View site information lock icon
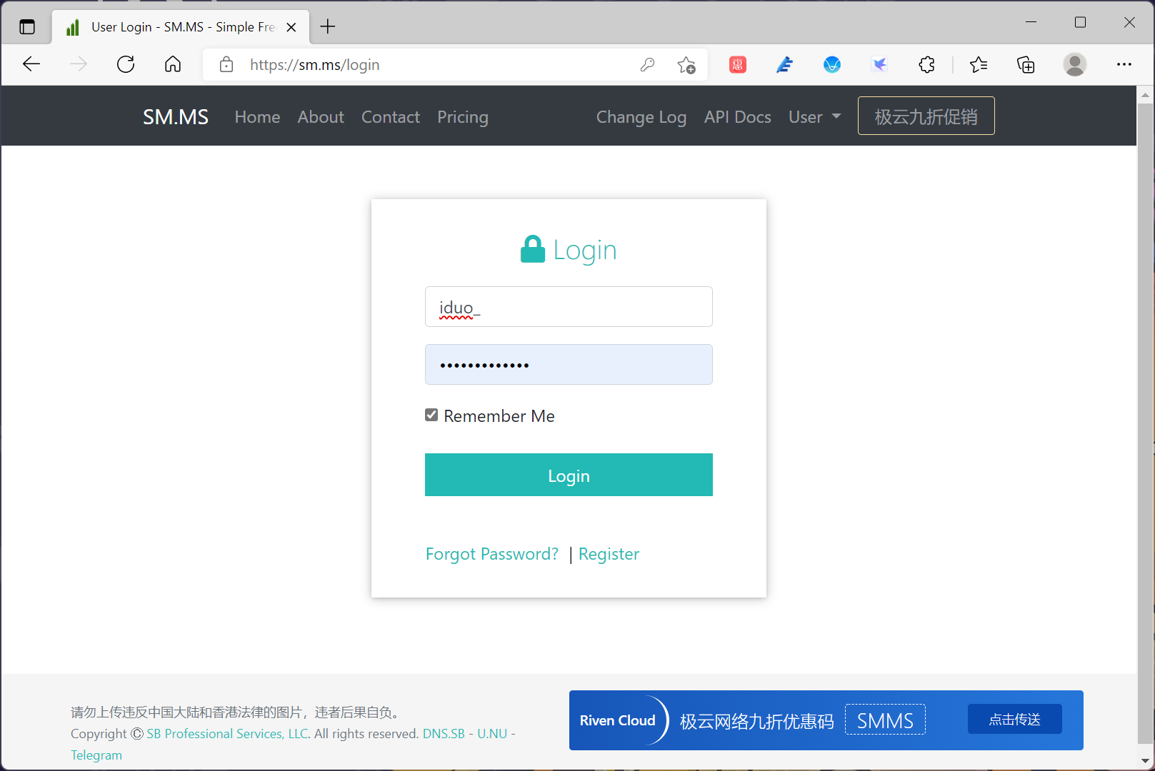1155x771 pixels. (x=226, y=64)
